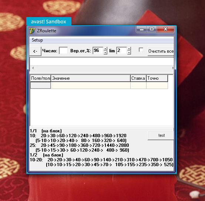Click the Значение column header
Viewport: 205px width, 201px height.
pyautogui.click(x=91, y=78)
